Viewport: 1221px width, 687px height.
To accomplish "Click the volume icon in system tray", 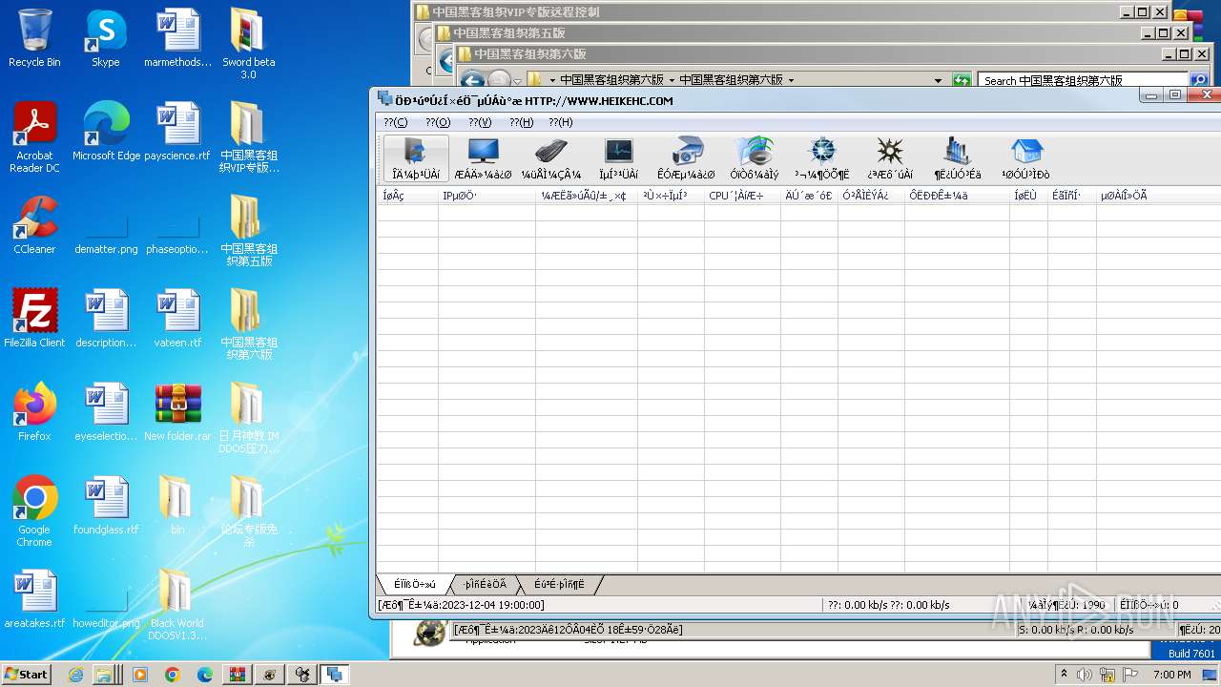I will point(1085,675).
